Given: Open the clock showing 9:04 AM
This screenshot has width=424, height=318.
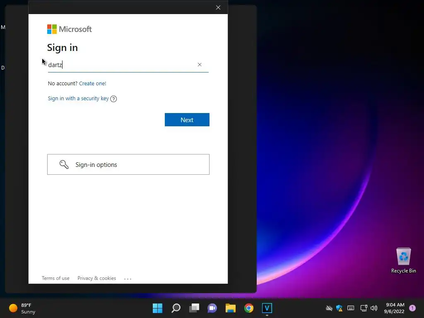Looking at the screenshot, I should (394, 308).
